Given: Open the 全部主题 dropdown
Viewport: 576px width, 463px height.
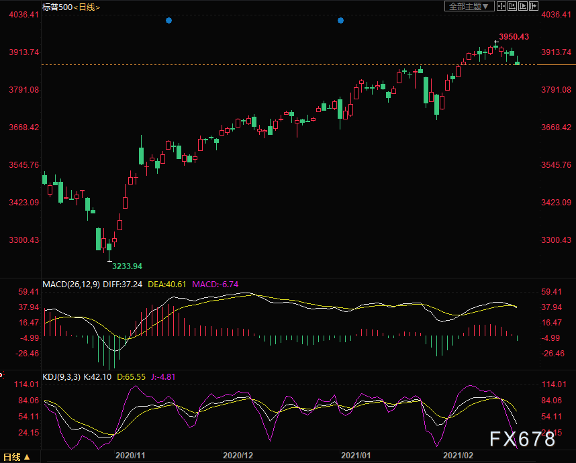Looking at the screenshot, I should [469, 6].
